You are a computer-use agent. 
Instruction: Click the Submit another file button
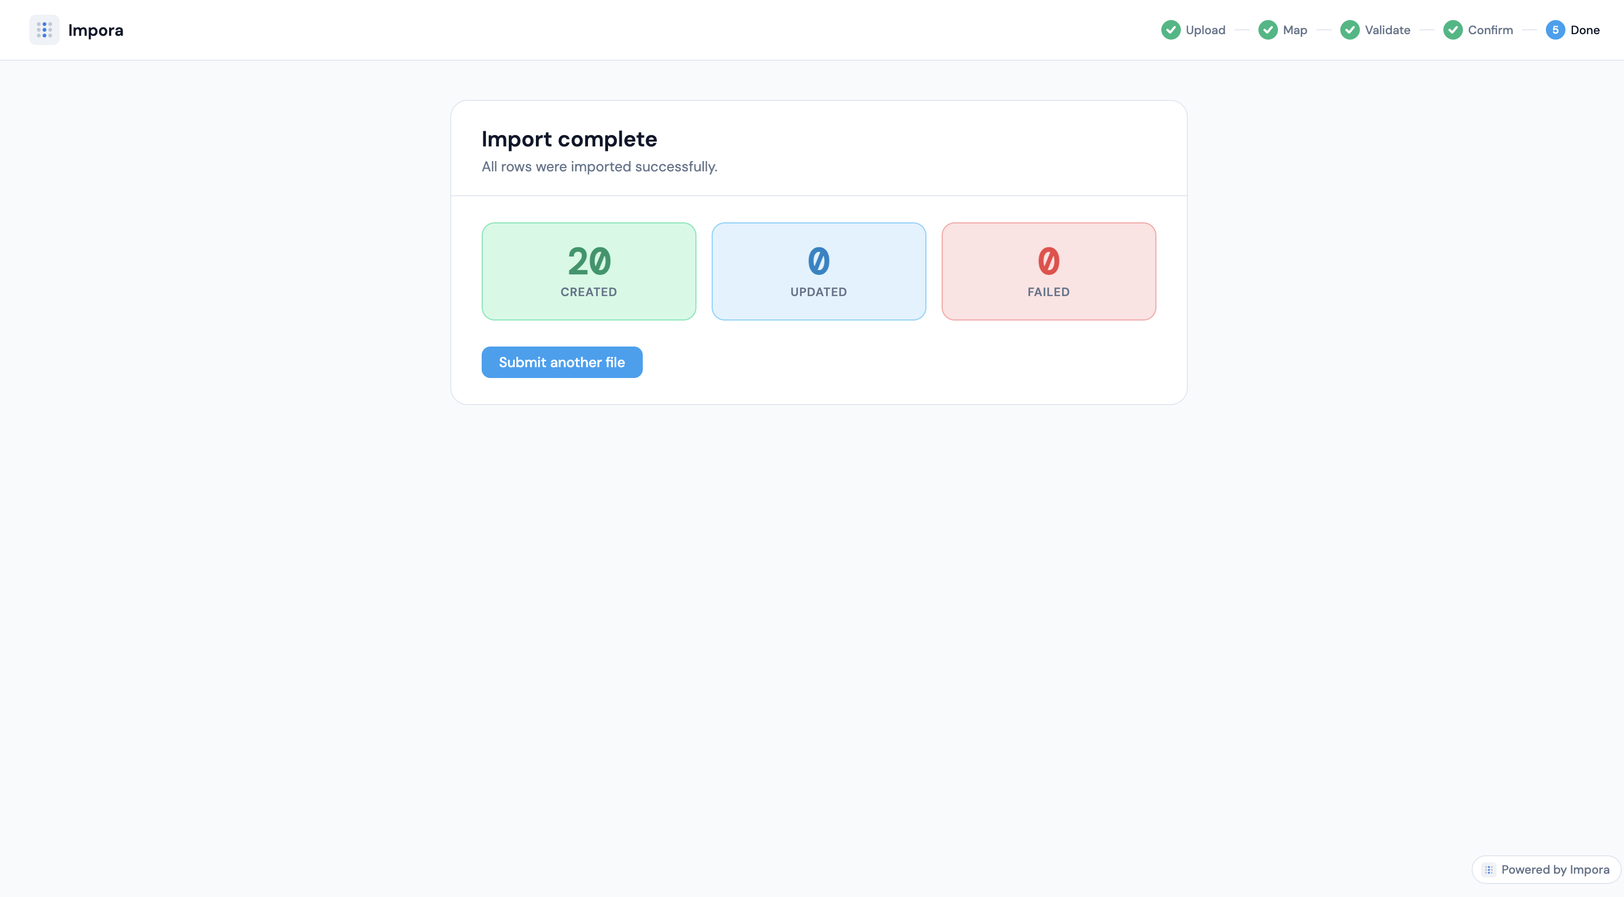coord(562,362)
